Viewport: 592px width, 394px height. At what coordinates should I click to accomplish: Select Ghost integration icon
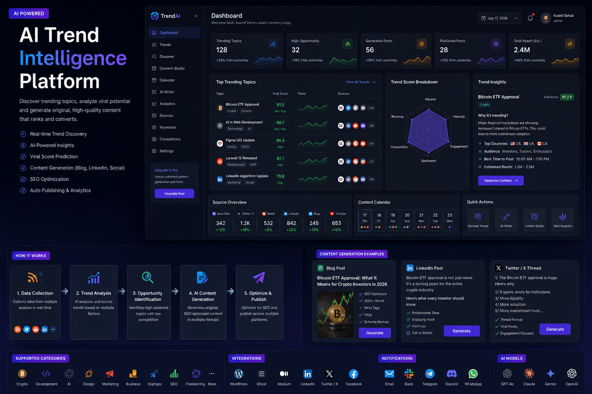pos(261,374)
